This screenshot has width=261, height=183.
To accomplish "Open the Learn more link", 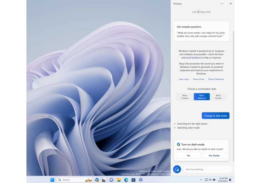I will coord(184,79).
